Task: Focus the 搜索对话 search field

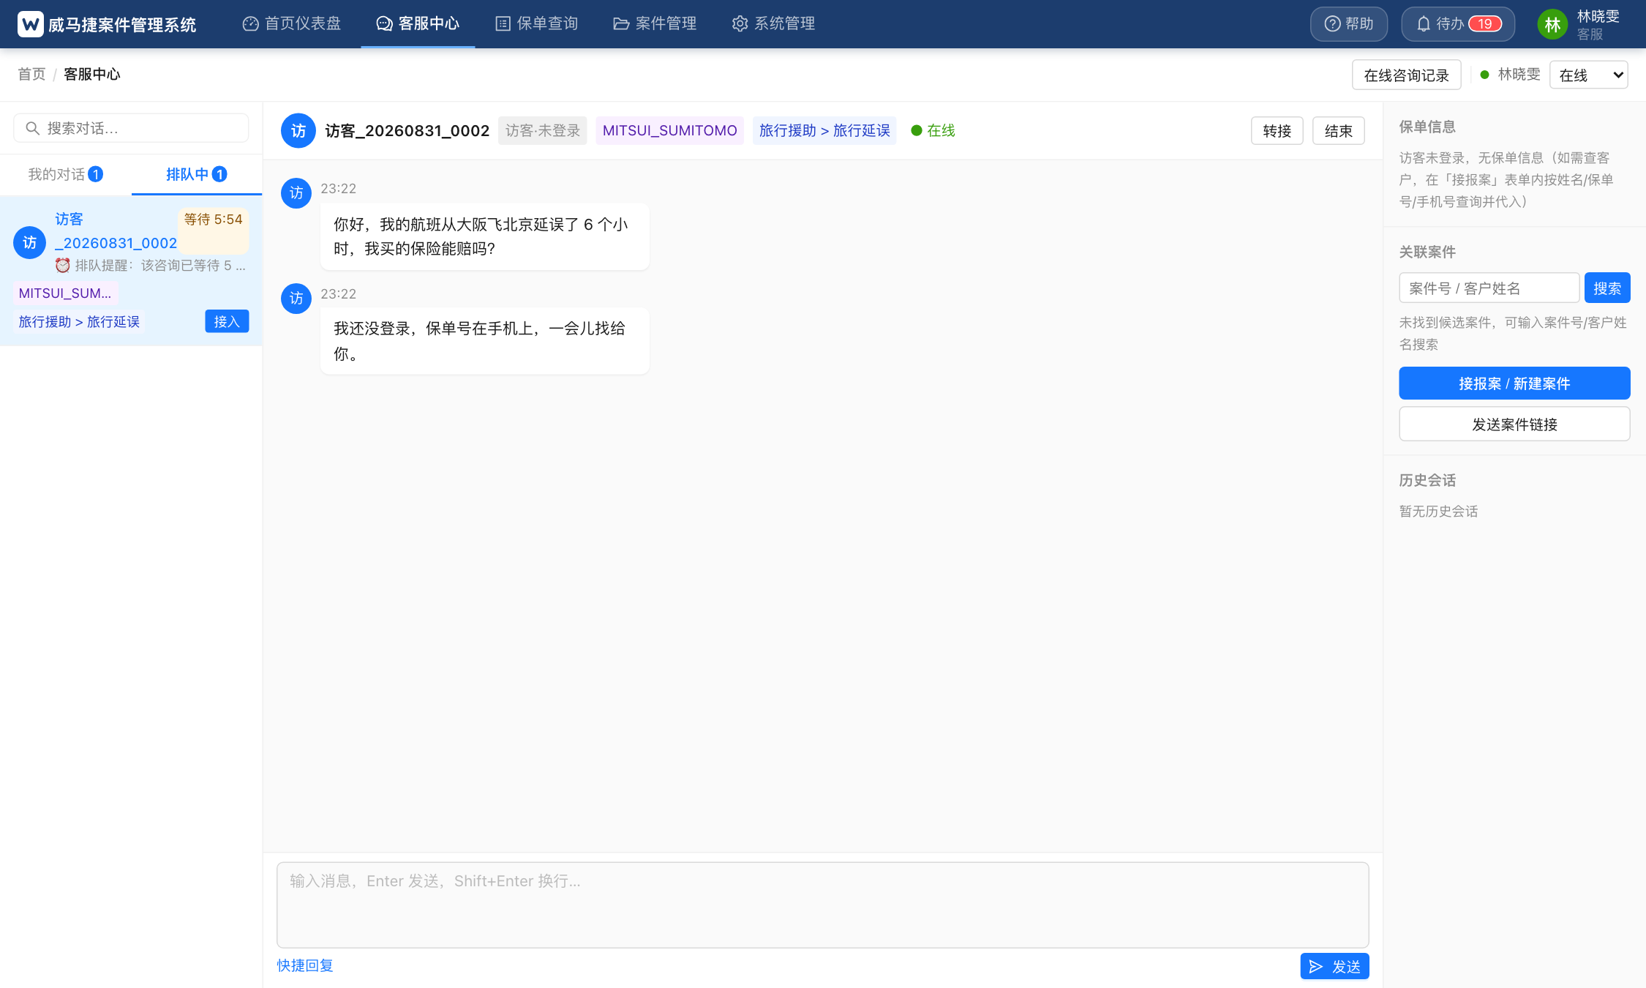Action: 131,128
